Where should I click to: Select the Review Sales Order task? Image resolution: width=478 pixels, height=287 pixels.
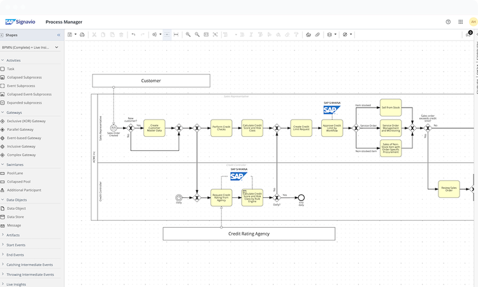(449, 189)
